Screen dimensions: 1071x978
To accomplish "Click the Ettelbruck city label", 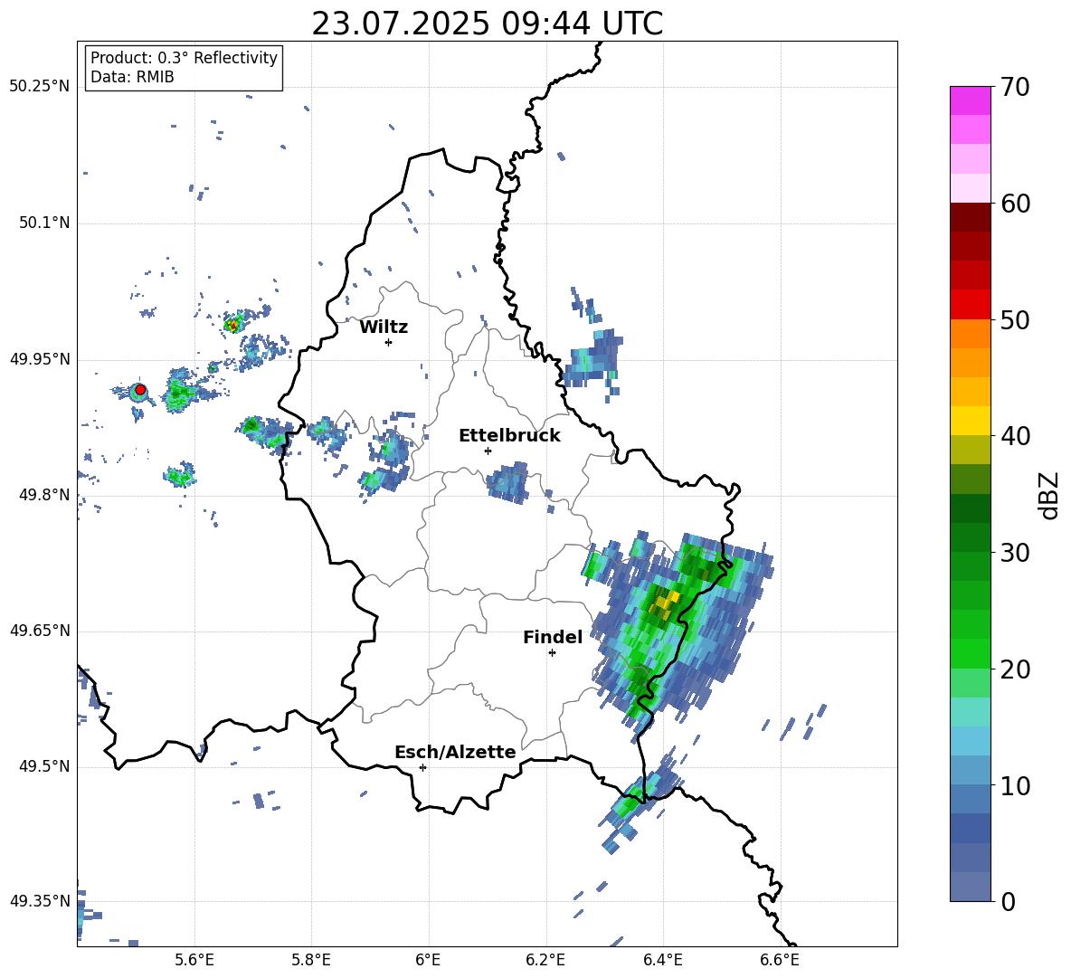I will coord(509,436).
